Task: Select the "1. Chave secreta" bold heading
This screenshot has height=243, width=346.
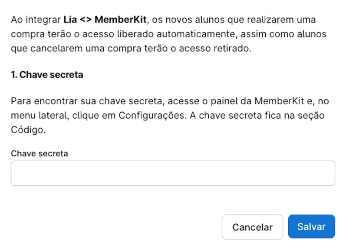Action: [x=47, y=75]
